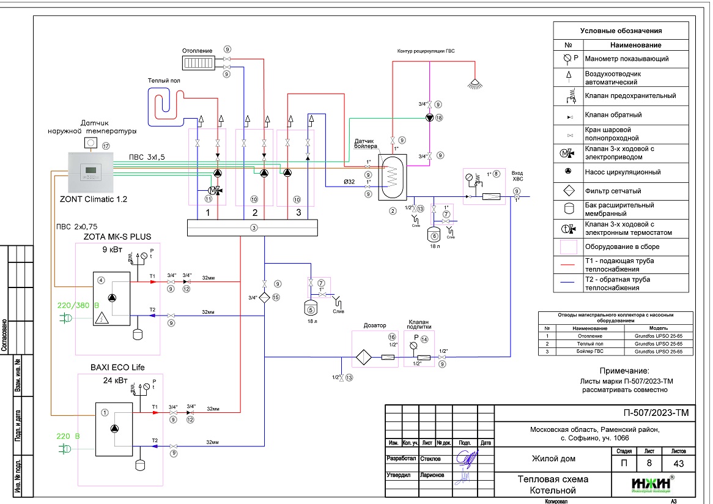Viewport: 713px width, 504px height.
Task: Click the diamond mesh filter numbered 15
Action: [x=264, y=297]
